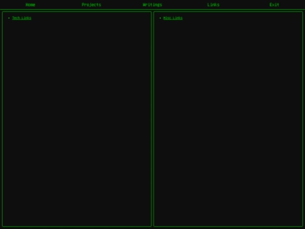This screenshot has width=305, height=229.
Task: Follow the Misc Links hyperlink
Action: pyautogui.click(x=173, y=18)
